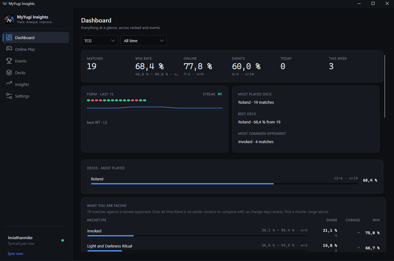Screen dimensions: 394x261
Task: Click the SHARE column header
Action: 332,220
